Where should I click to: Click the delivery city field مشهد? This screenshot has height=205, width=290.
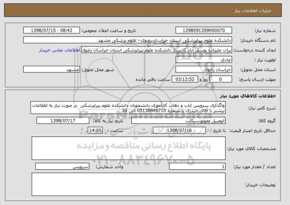coord(51,70)
